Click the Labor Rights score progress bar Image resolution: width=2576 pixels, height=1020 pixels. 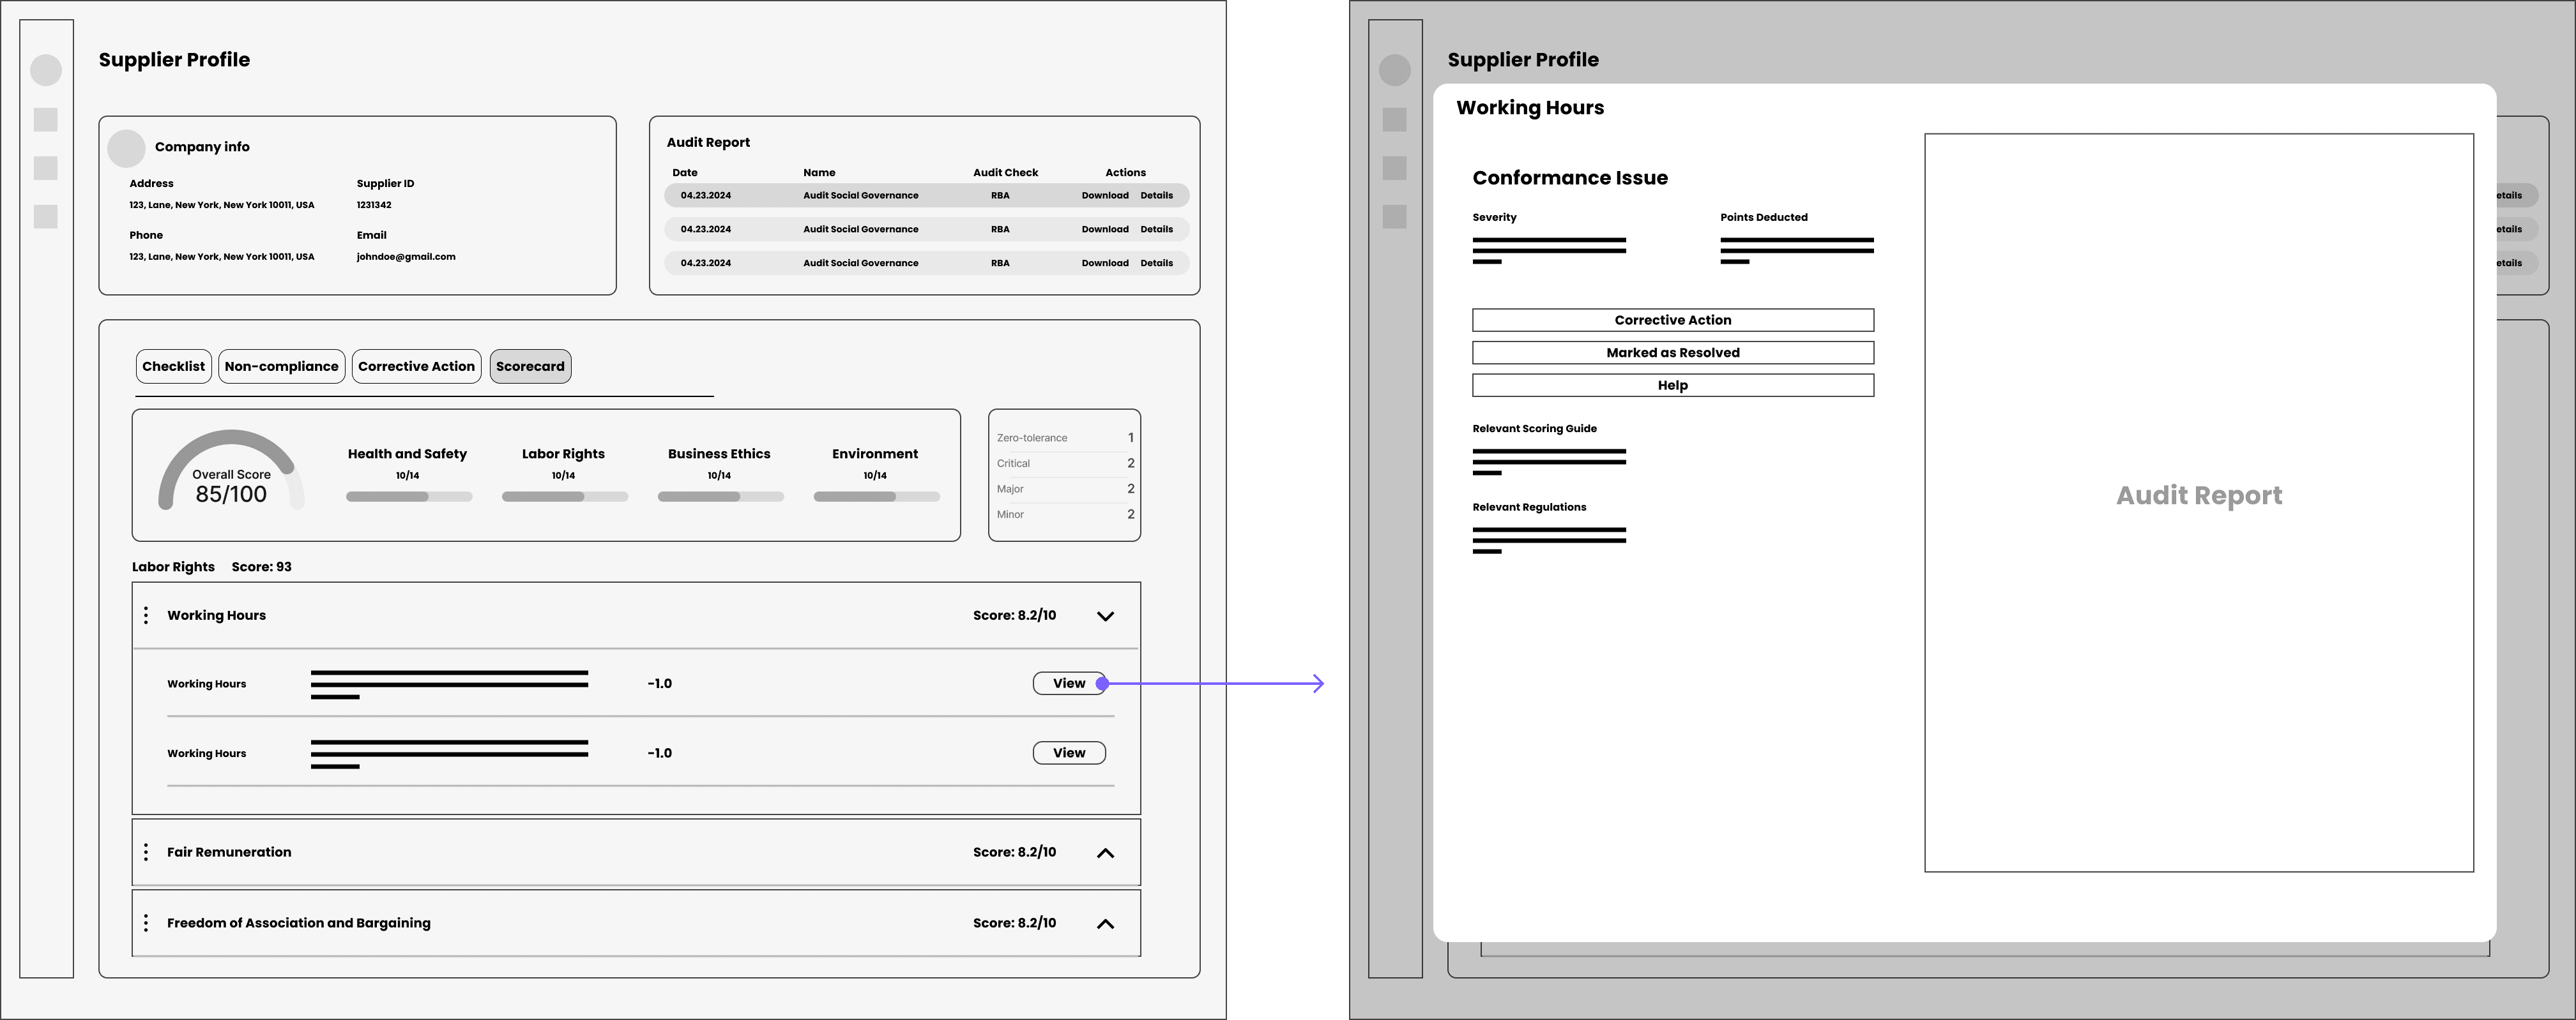(564, 497)
